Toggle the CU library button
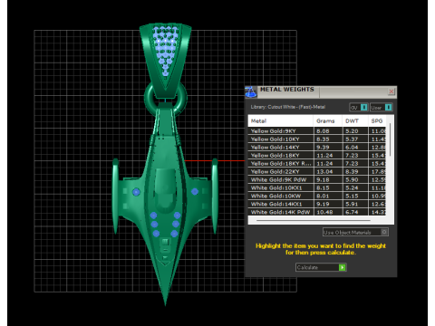The image size is (435, 326). tap(359, 107)
